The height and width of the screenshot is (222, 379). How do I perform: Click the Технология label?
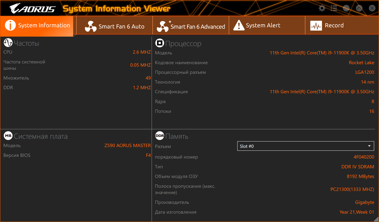point(168,82)
